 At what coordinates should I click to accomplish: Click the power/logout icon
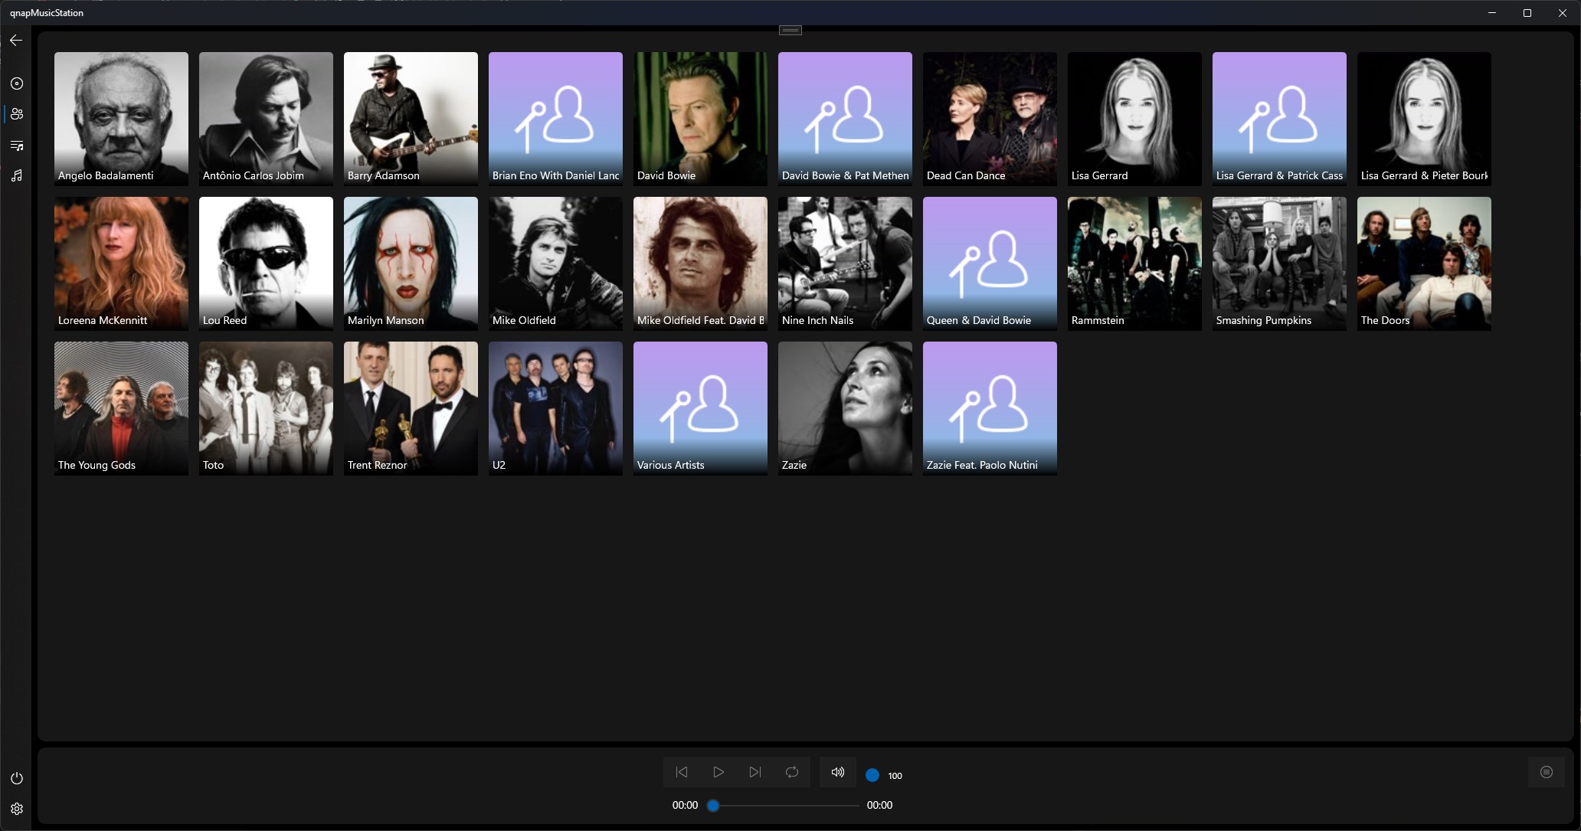point(17,778)
